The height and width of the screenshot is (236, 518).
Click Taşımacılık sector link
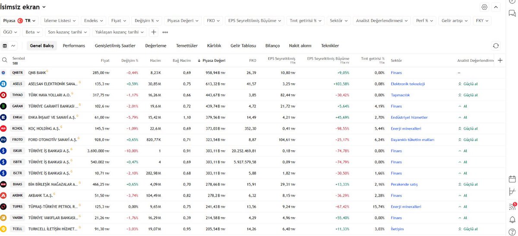click(x=401, y=95)
